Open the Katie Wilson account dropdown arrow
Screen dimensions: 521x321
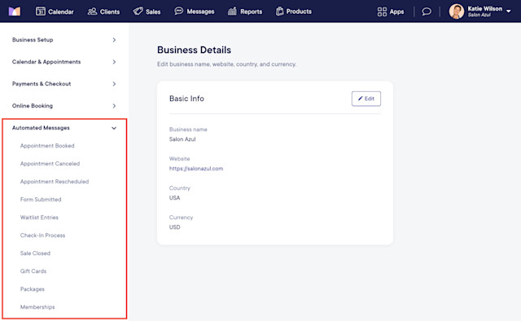pyautogui.click(x=509, y=11)
